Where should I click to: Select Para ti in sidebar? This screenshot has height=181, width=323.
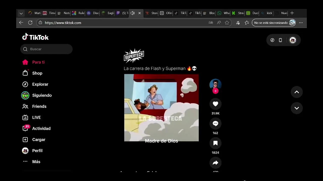tap(38, 62)
